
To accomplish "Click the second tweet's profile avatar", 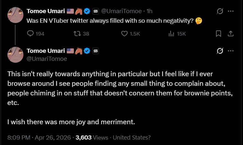I will [15, 55].
